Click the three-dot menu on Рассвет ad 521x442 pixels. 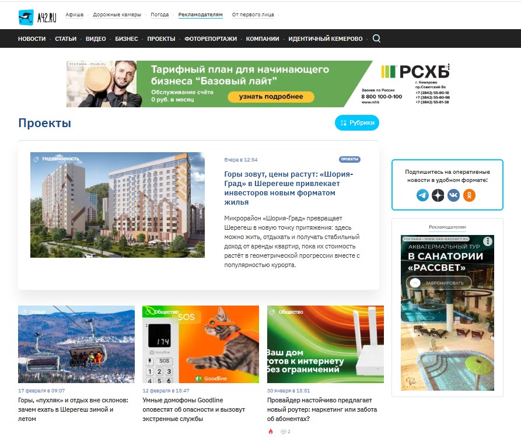tap(488, 241)
